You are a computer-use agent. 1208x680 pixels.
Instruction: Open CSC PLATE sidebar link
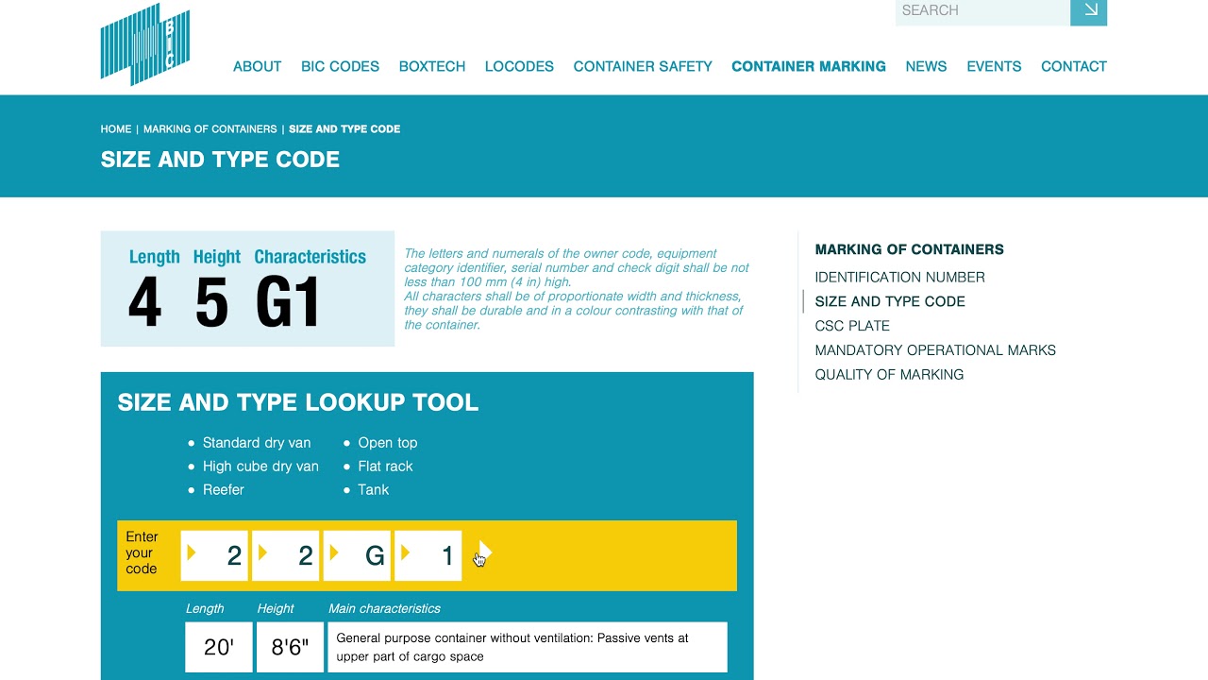point(852,326)
